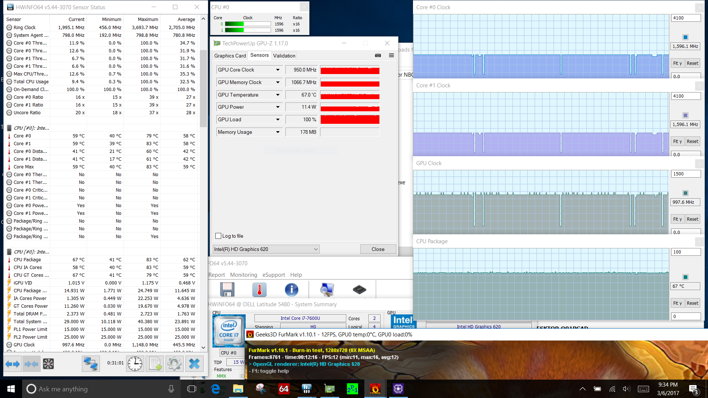The width and height of the screenshot is (708, 398).
Task: Click the blue info icon in HWiNFO
Action: [x=291, y=290]
